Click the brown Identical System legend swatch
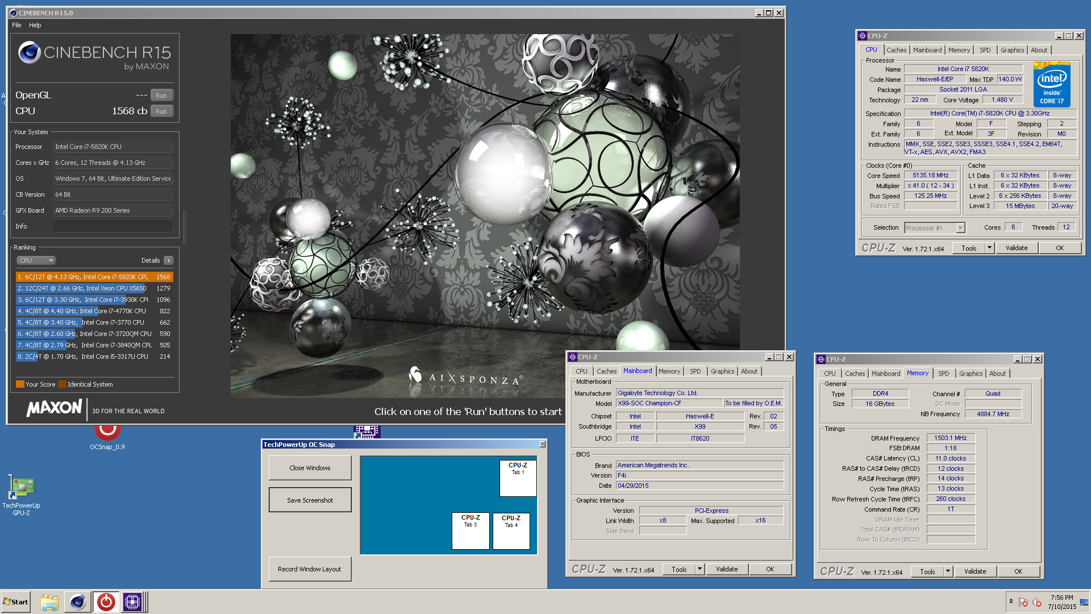 pos(62,384)
